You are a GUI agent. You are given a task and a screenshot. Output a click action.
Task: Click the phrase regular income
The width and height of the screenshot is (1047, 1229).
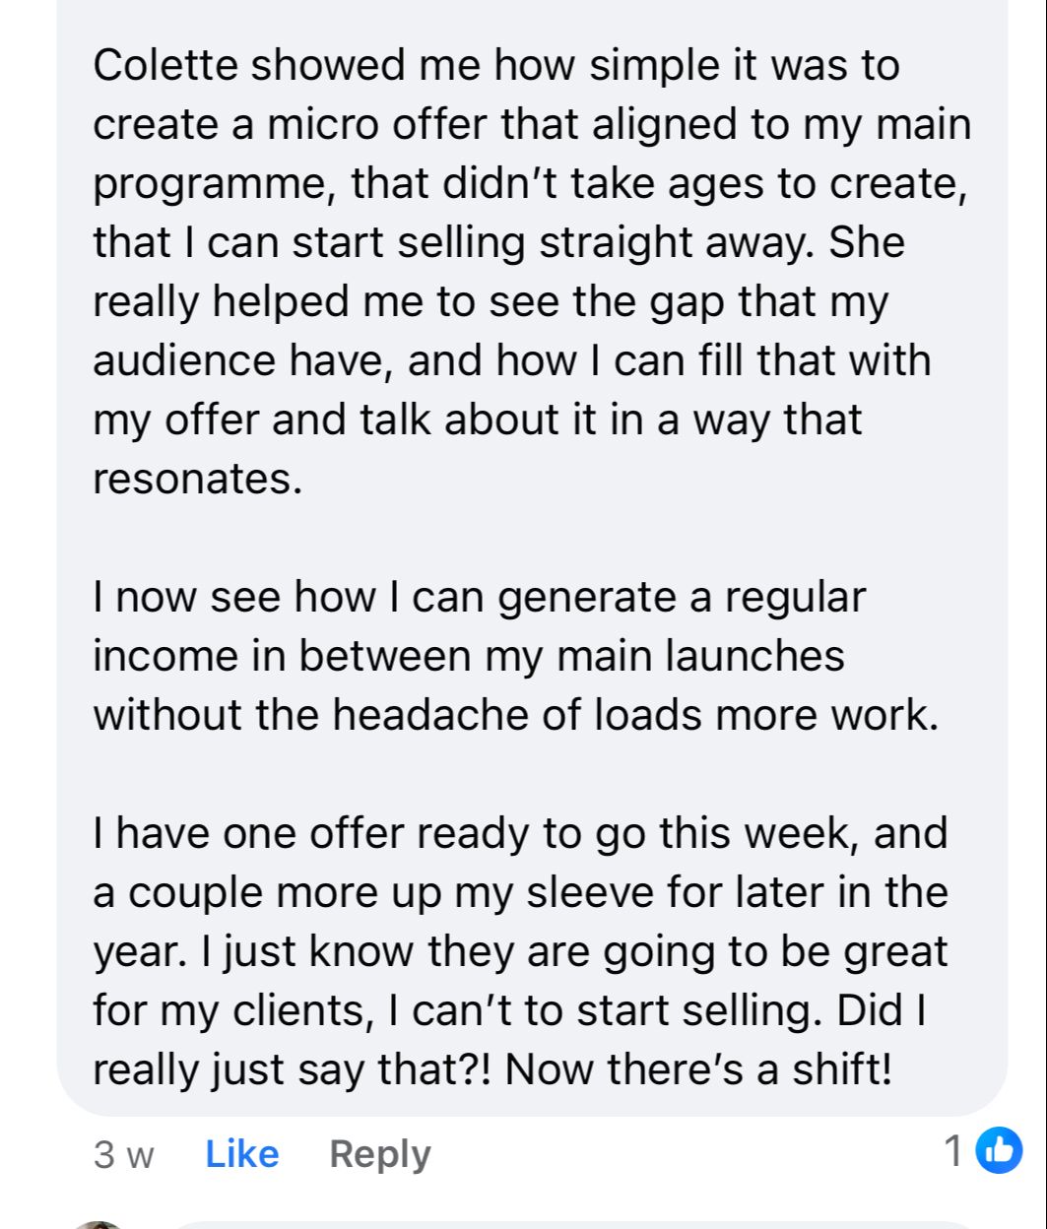[478, 627]
